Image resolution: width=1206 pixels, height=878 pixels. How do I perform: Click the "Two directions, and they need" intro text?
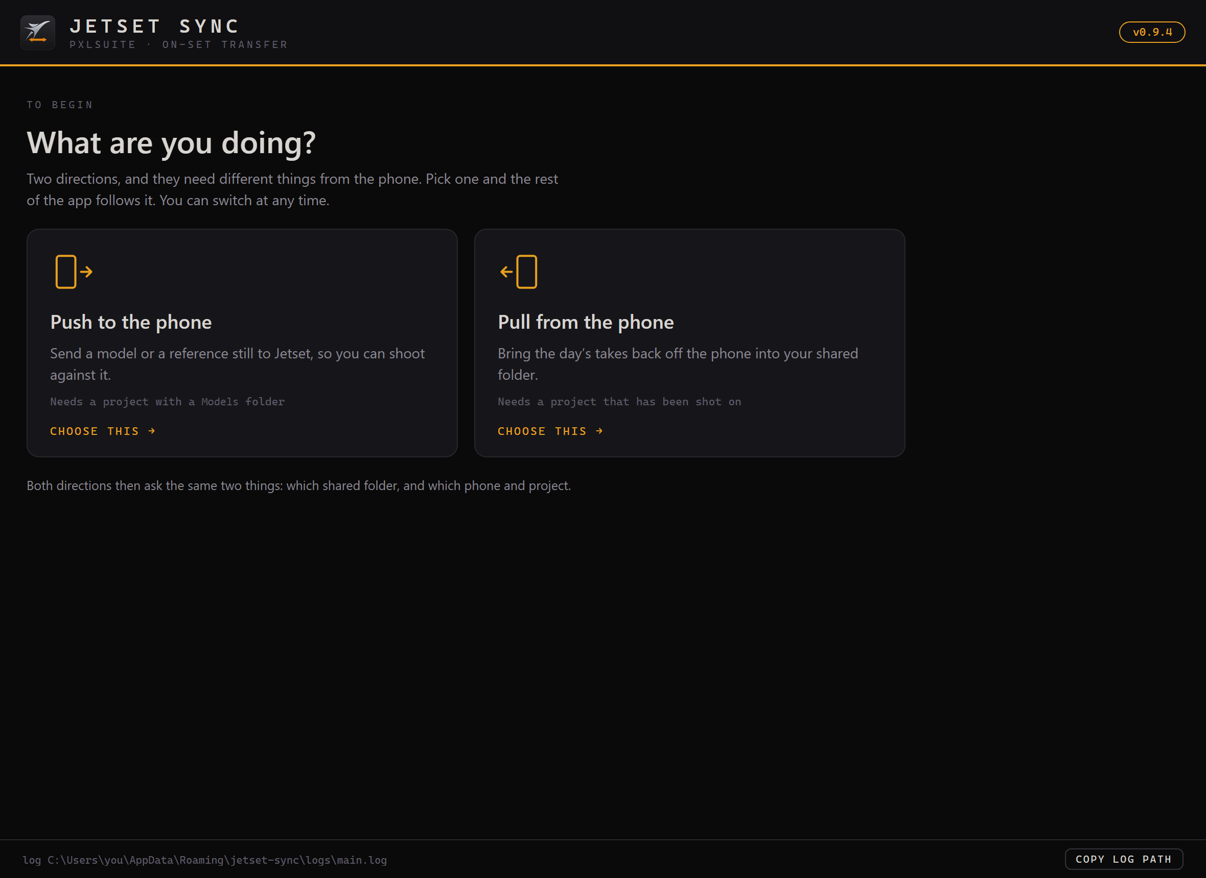point(292,190)
